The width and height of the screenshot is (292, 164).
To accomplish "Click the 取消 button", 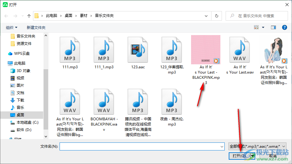I will point(273,156).
